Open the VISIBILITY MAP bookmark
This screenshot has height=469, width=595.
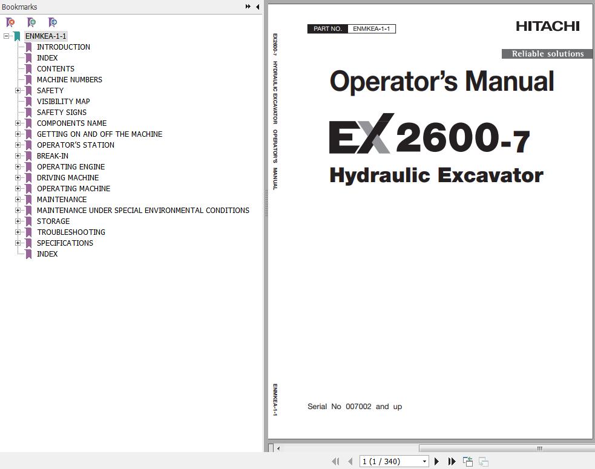[64, 101]
